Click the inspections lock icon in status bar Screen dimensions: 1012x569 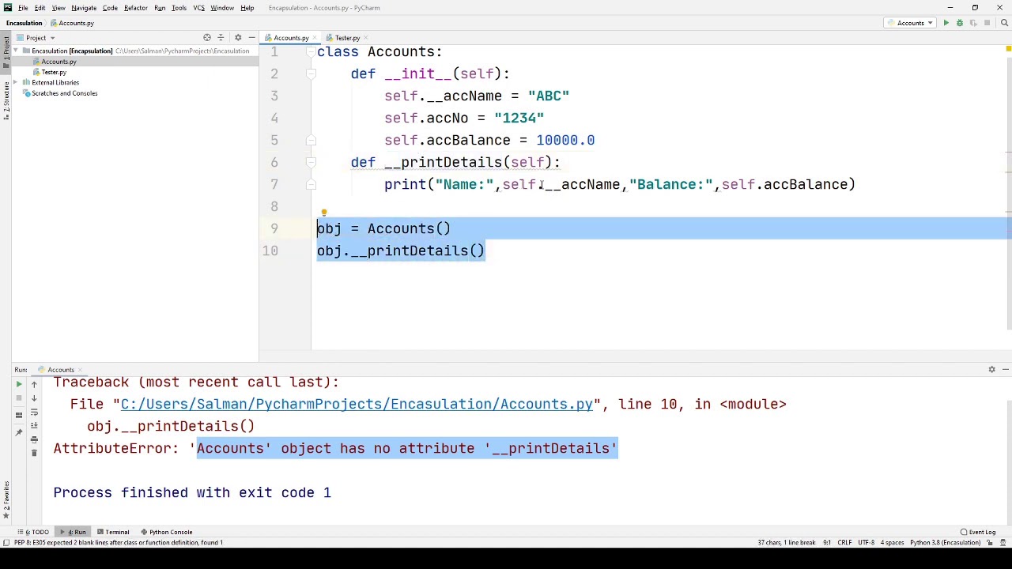[990, 543]
